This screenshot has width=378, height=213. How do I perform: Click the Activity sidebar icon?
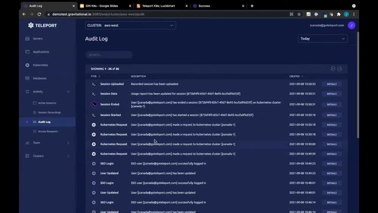[27, 92]
